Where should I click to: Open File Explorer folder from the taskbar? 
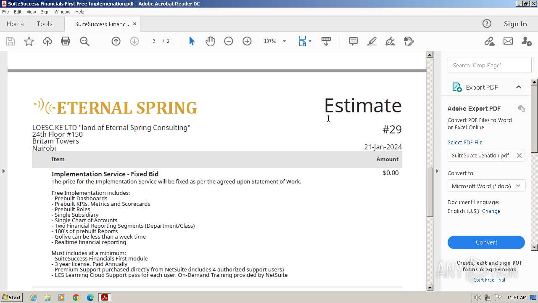coord(47,298)
